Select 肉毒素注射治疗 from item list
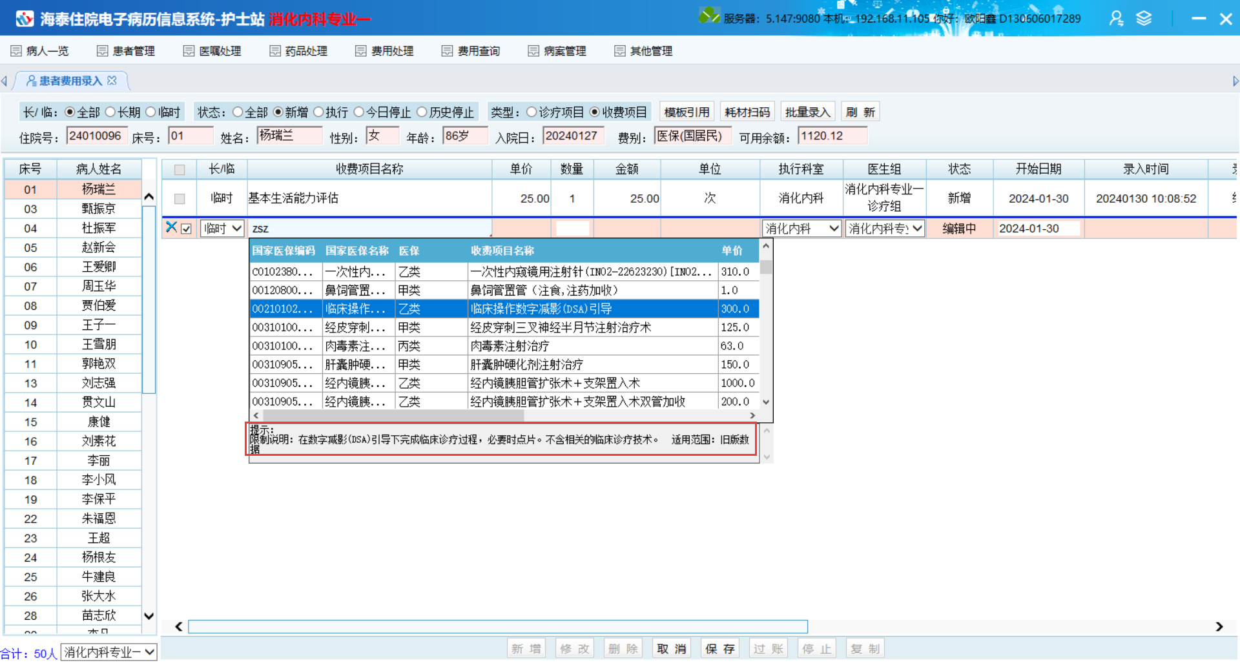Viewport: 1240px width, 665px height. [x=504, y=346]
